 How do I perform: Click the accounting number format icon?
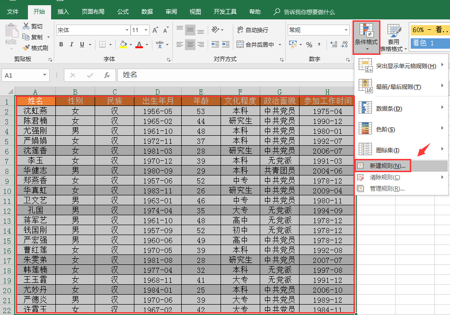click(x=293, y=44)
